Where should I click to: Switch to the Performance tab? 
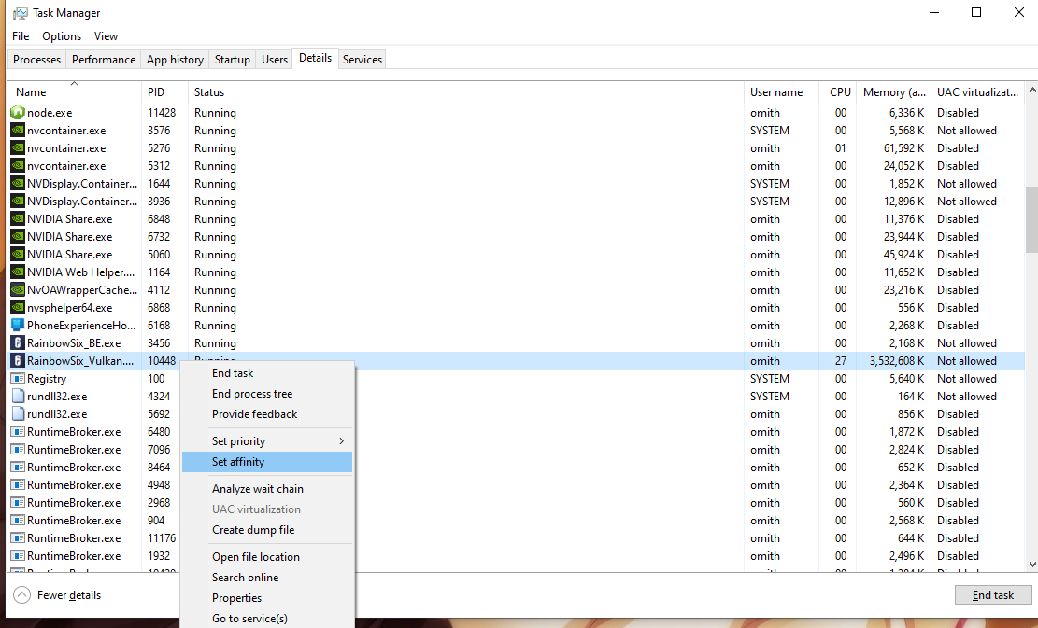click(104, 60)
